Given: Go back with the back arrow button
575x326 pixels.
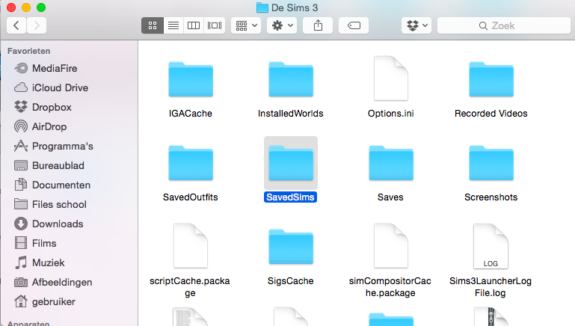Looking at the screenshot, I should (16, 25).
